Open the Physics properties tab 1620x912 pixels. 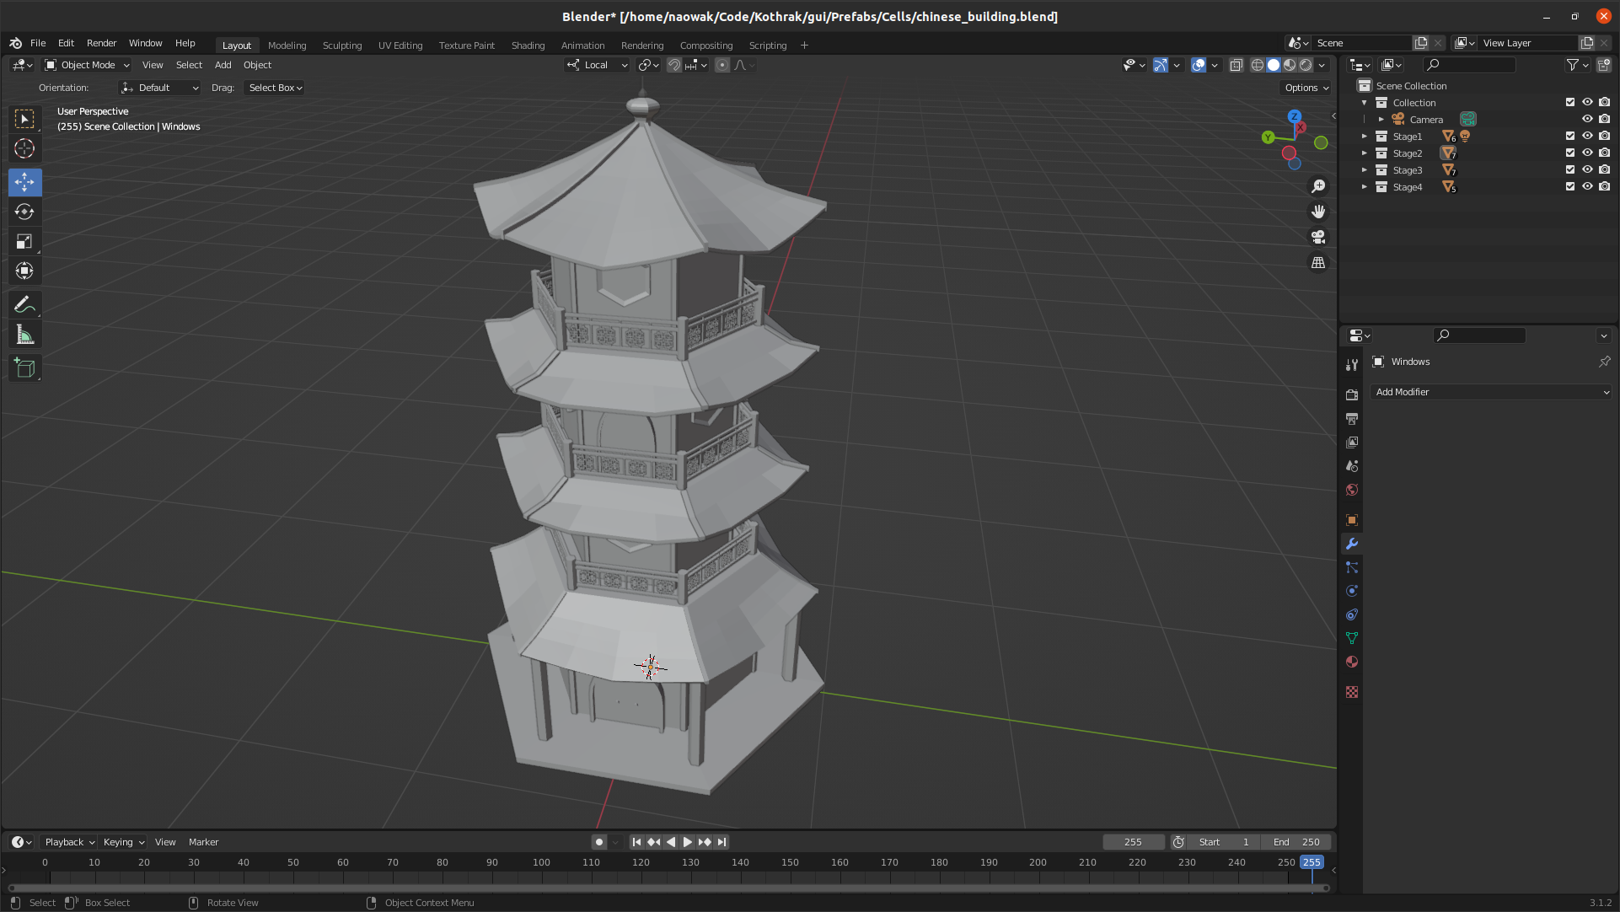click(x=1352, y=591)
